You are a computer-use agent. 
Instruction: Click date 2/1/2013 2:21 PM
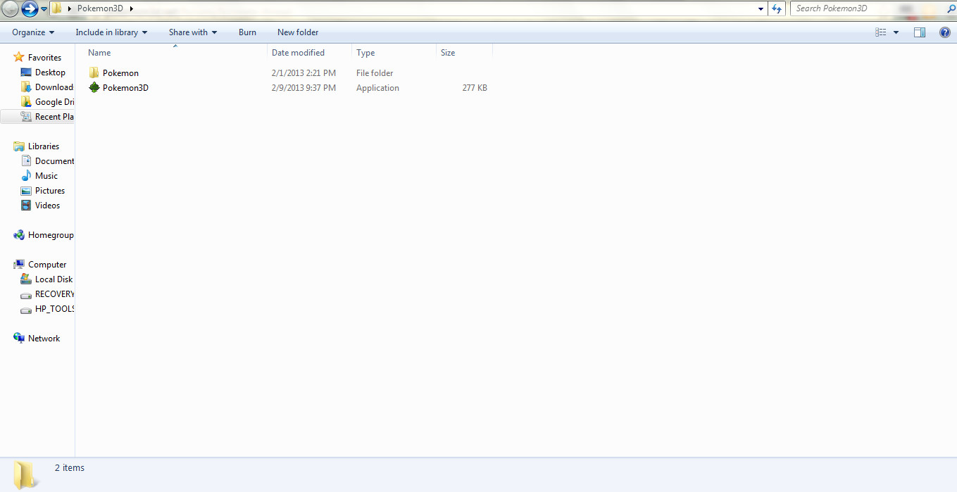(x=304, y=73)
